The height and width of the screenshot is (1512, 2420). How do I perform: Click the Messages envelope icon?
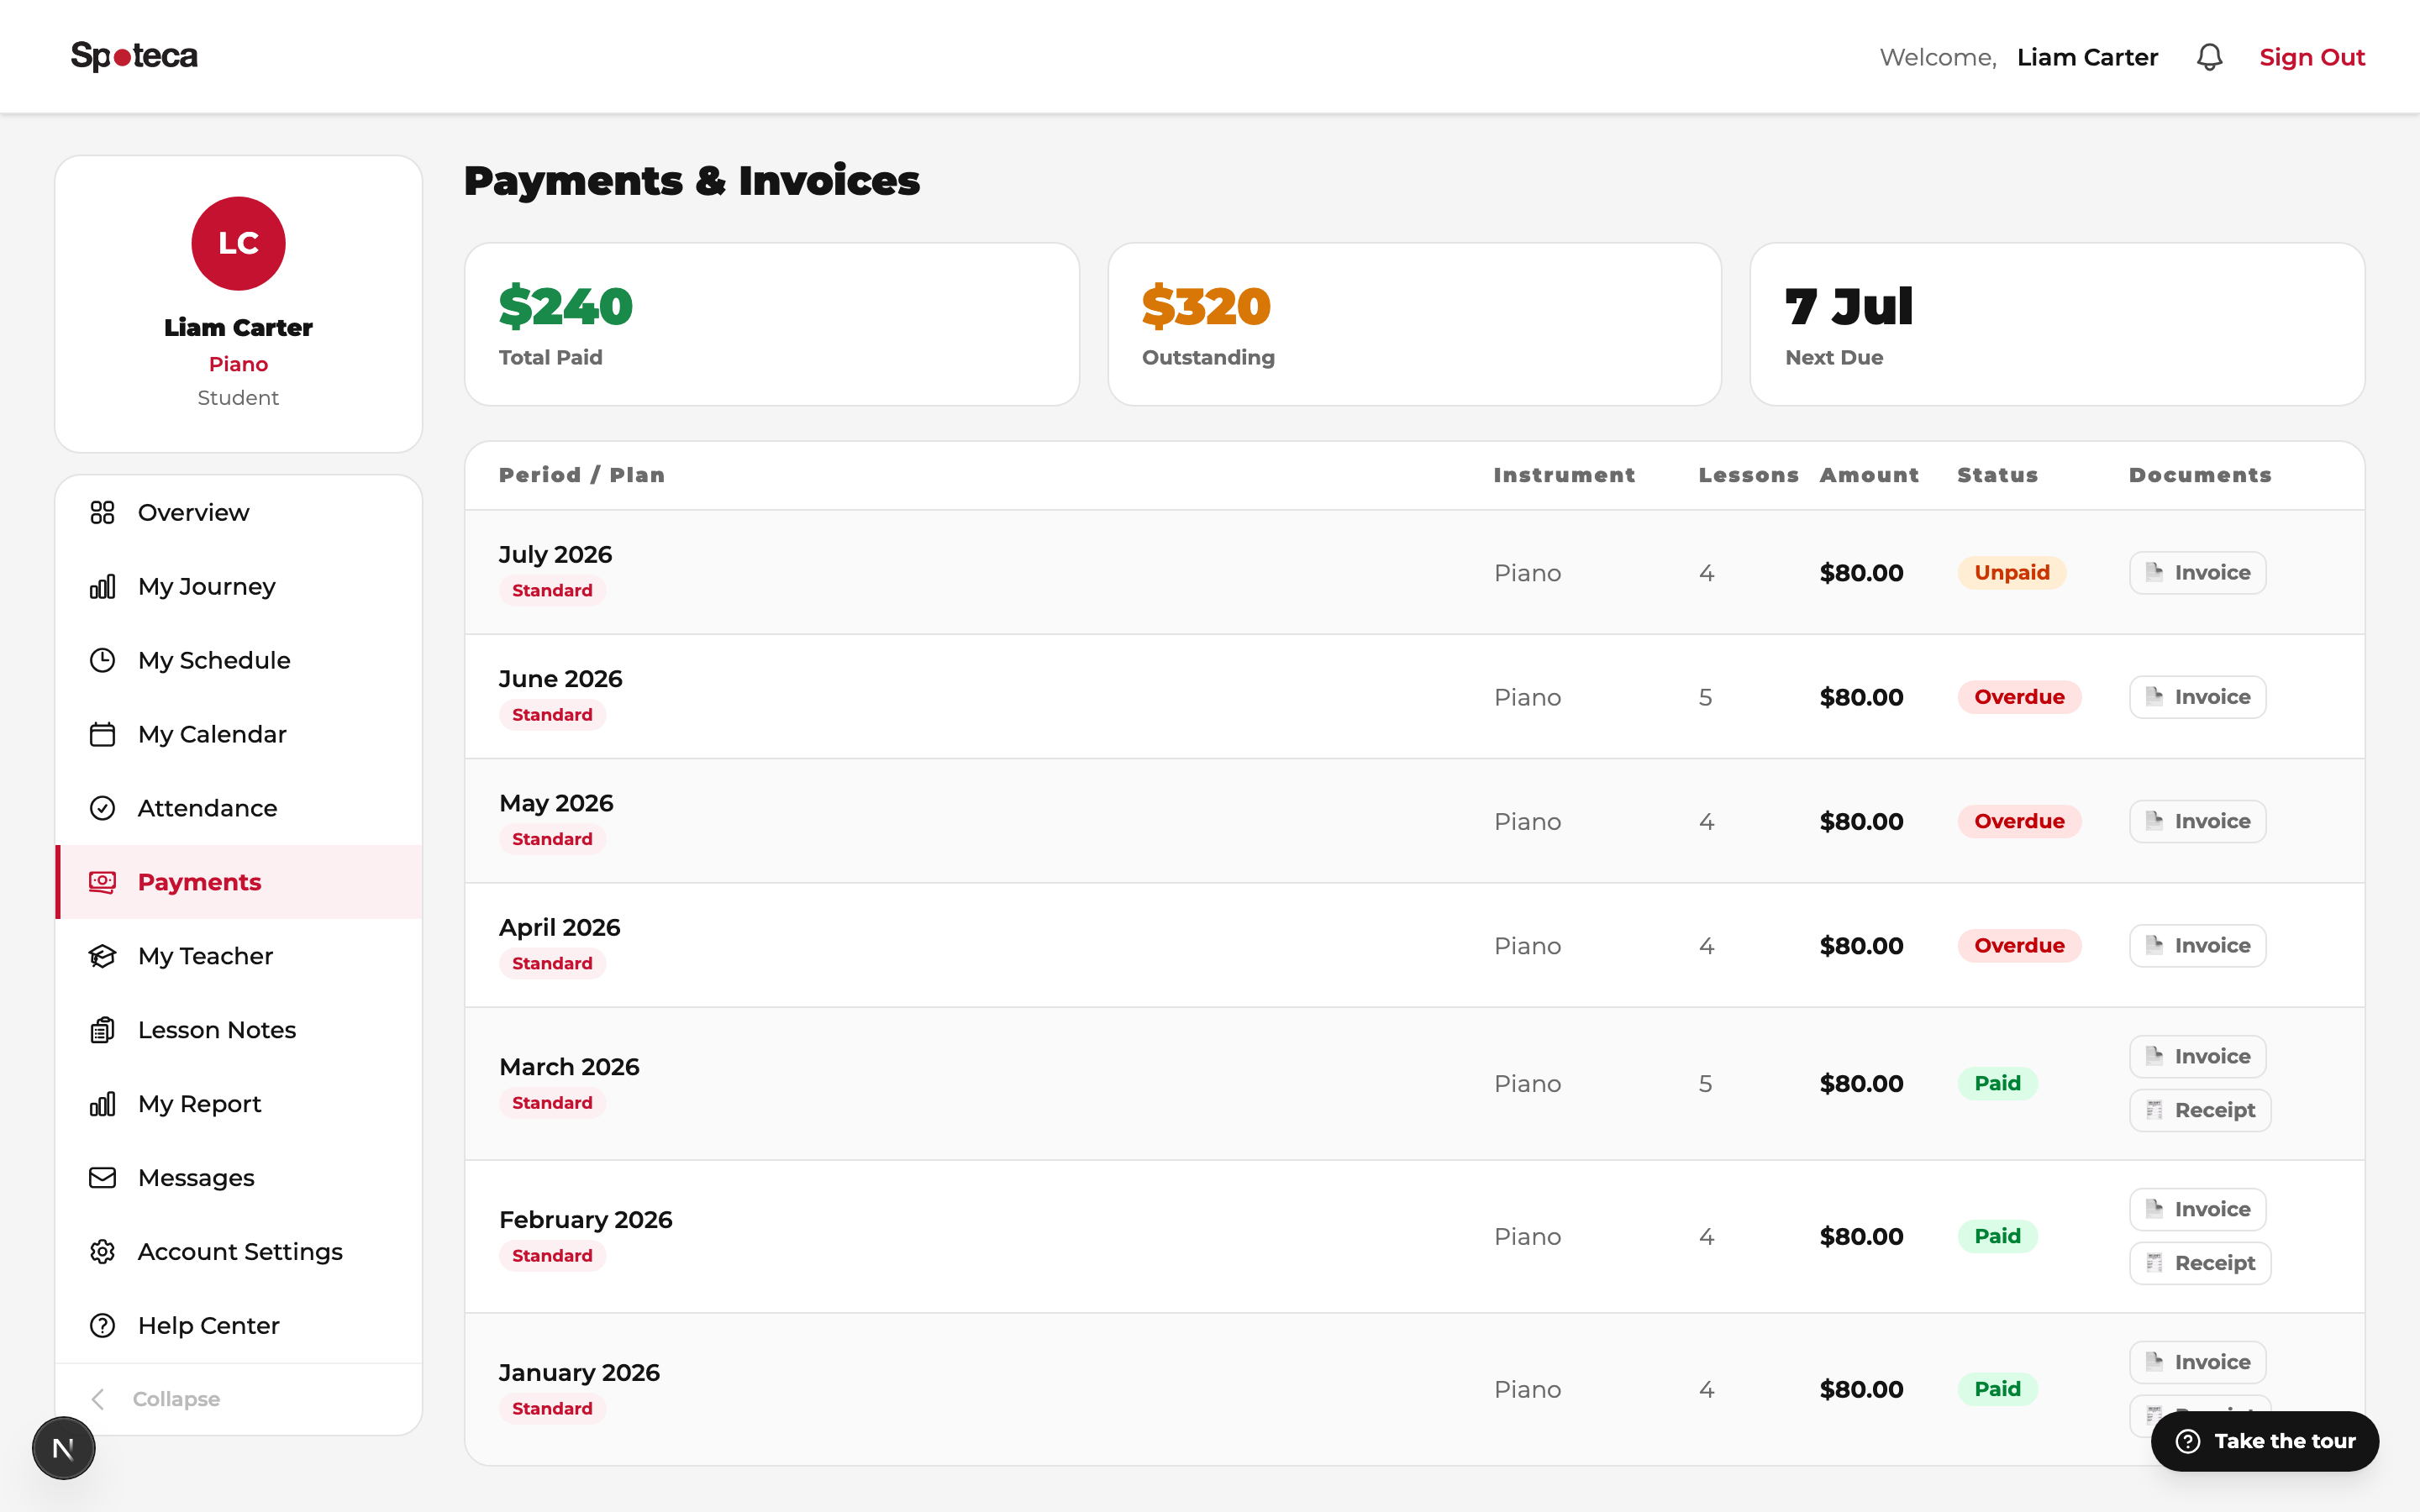102,1178
